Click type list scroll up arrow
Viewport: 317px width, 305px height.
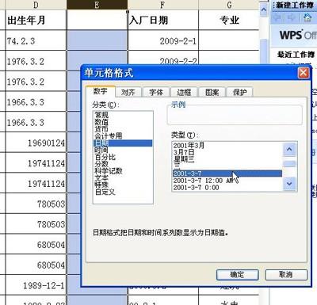click(289, 149)
